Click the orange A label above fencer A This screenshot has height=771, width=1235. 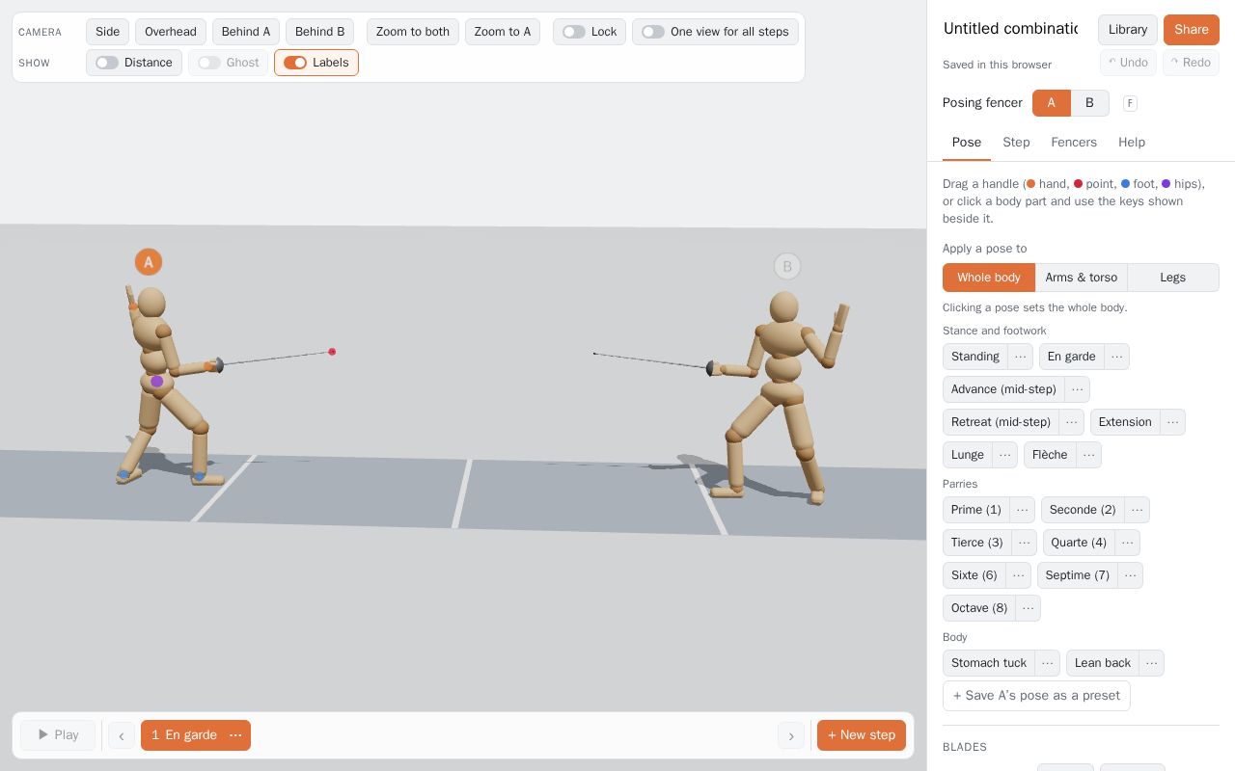coord(149,262)
